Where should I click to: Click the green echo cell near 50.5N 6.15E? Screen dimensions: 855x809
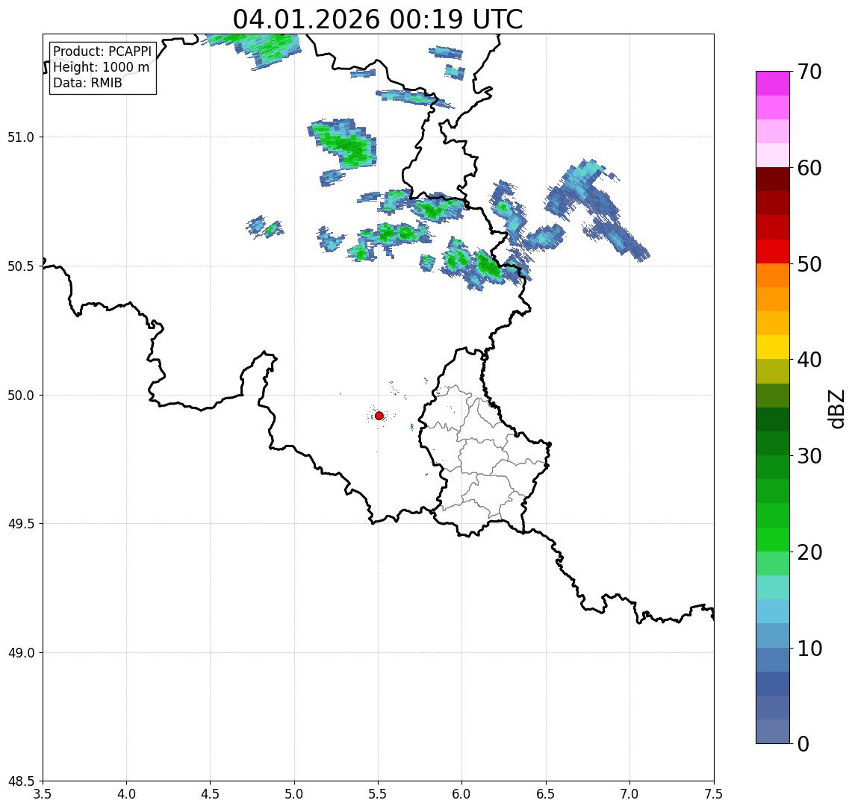(487, 266)
